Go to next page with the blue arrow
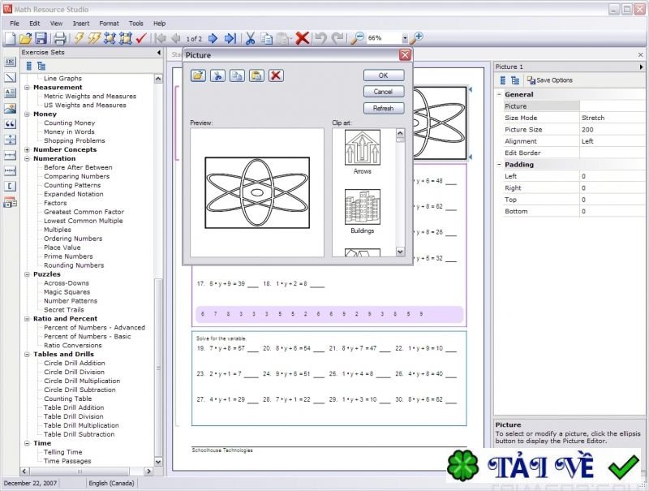Screen dimensions: 649x491 point(213,38)
